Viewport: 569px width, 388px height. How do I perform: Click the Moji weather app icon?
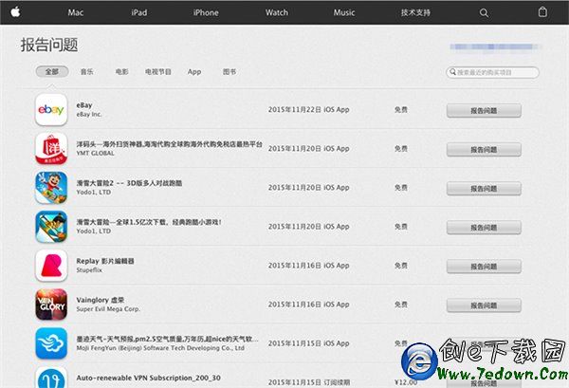[51, 343]
